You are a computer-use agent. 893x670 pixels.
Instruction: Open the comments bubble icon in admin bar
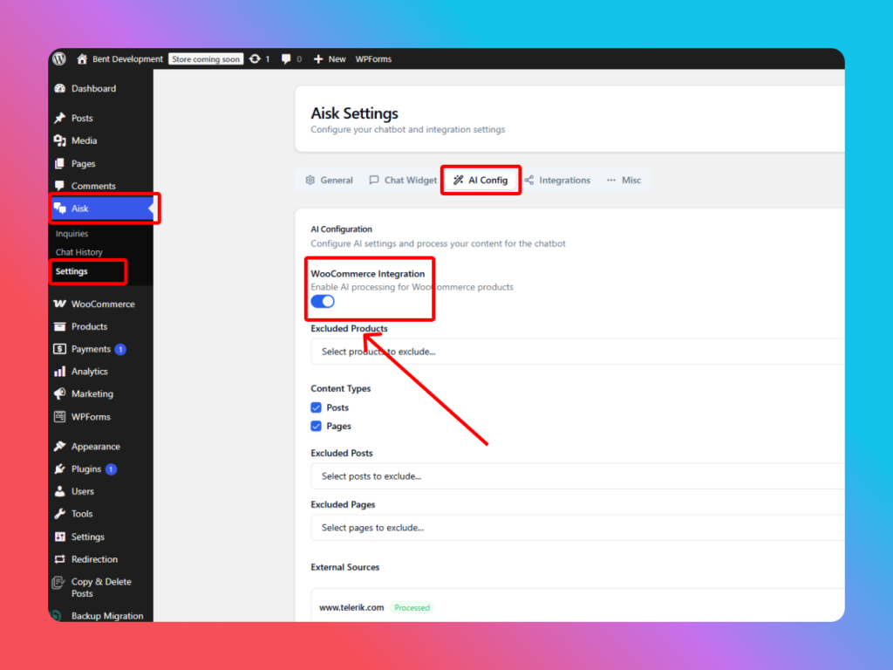286,59
